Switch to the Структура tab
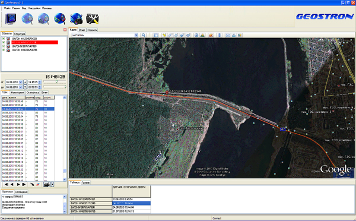356x221 pixels. (20, 34)
